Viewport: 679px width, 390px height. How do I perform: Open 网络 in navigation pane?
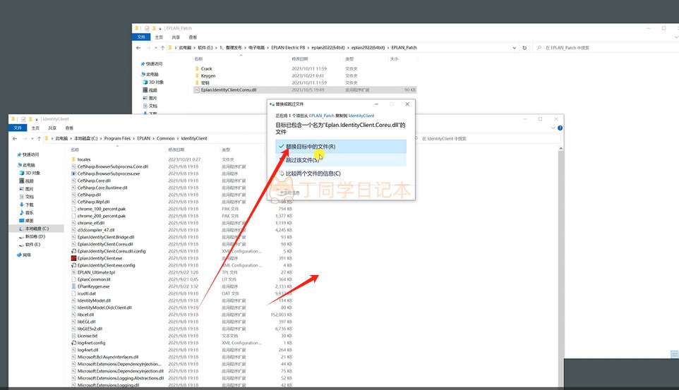(x=27, y=255)
